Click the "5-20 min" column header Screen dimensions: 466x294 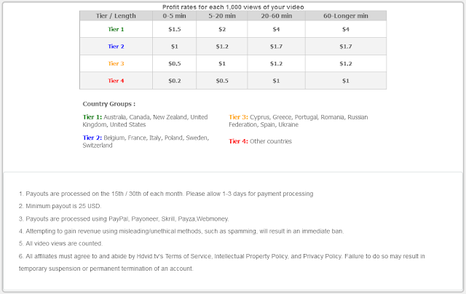(223, 15)
